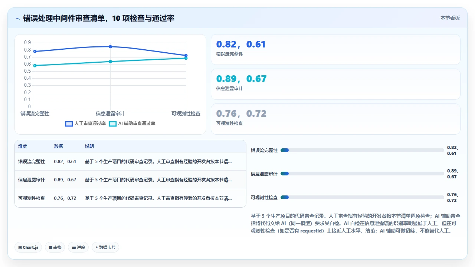Click the header lightning icon beside the title
Image resolution: width=475 pixels, height=267 pixels.
click(17, 18)
